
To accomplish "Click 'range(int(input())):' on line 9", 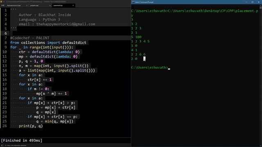I will 51,47.
